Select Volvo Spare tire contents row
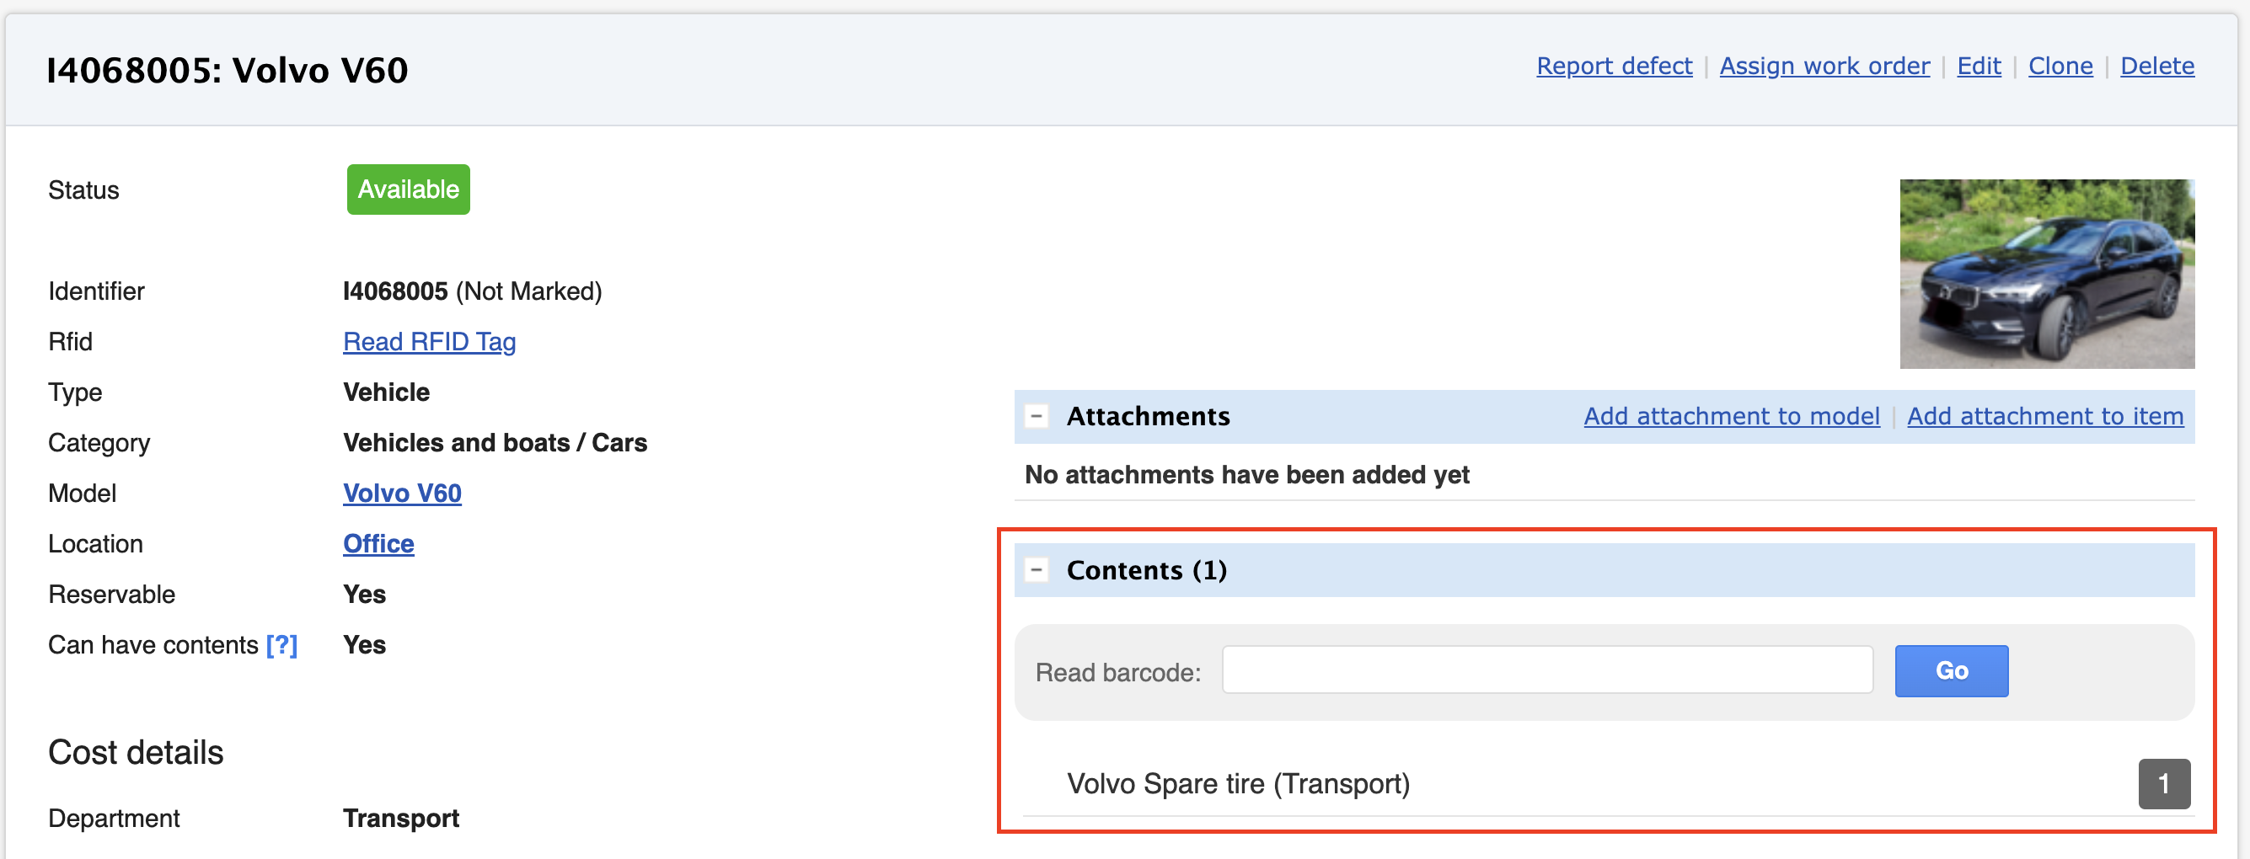 1238,784
